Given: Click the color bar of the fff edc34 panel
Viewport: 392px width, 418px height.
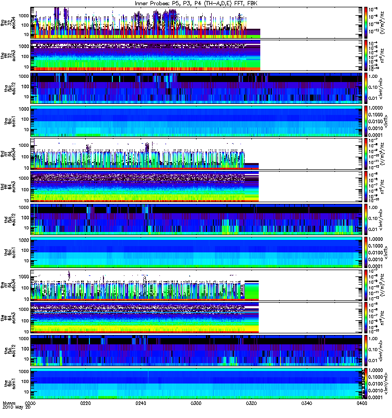Looking at the screenshot, I should pos(366,285).
